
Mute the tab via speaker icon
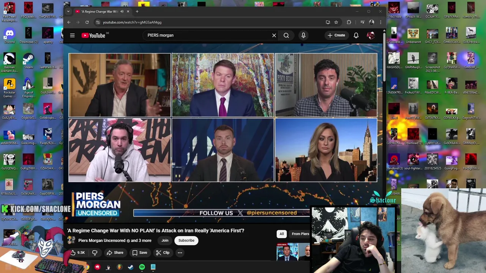122,11
